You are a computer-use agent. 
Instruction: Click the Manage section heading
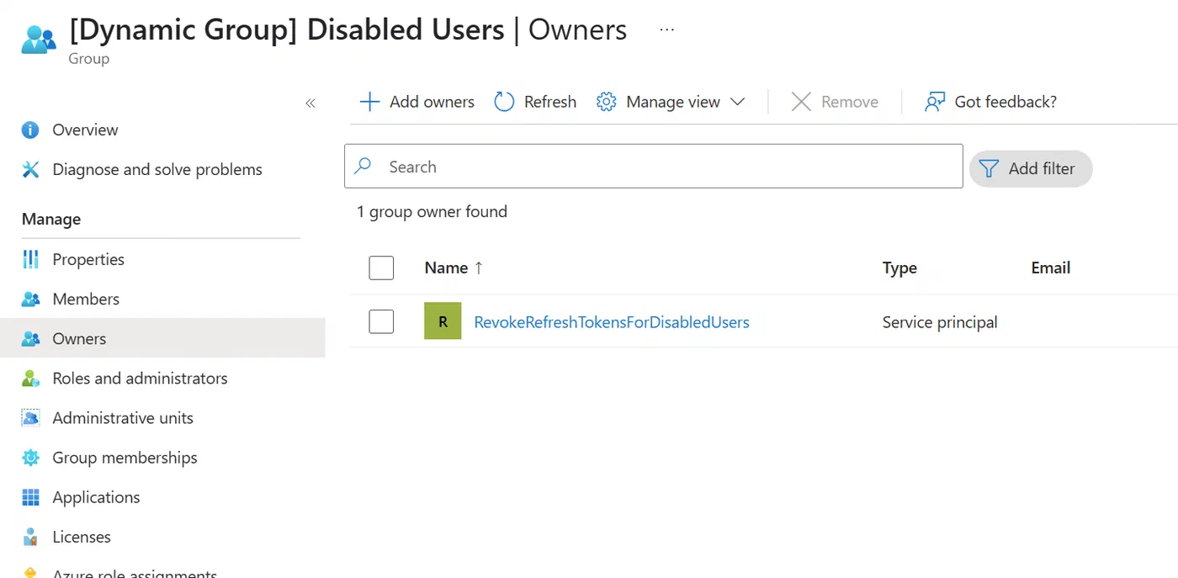pyautogui.click(x=51, y=219)
